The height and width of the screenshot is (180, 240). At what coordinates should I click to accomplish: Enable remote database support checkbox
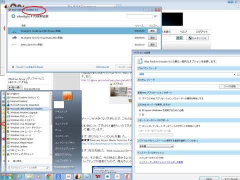[140, 126]
